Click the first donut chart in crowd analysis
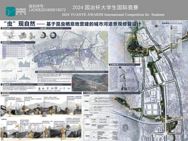The image size is (188, 141). pyautogui.click(x=43, y=35)
